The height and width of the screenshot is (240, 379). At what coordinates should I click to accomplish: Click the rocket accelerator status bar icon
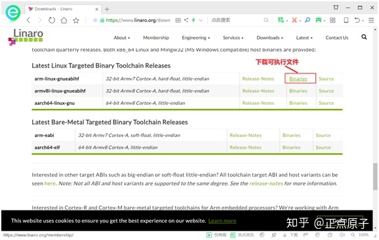(273, 235)
